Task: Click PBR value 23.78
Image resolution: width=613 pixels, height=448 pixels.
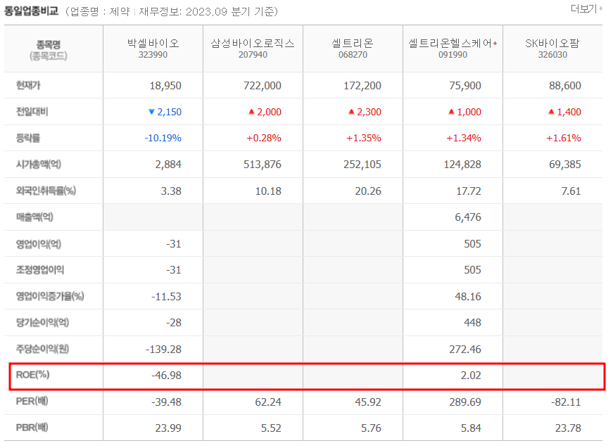Action: point(568,428)
